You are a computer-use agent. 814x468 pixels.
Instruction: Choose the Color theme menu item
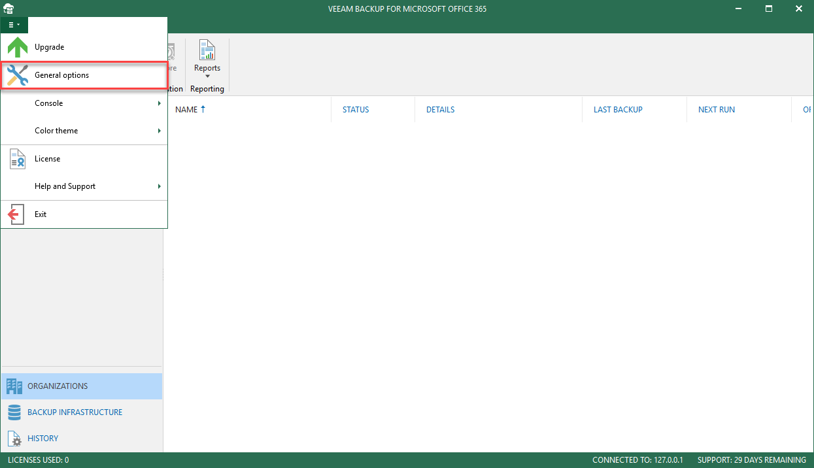point(84,131)
